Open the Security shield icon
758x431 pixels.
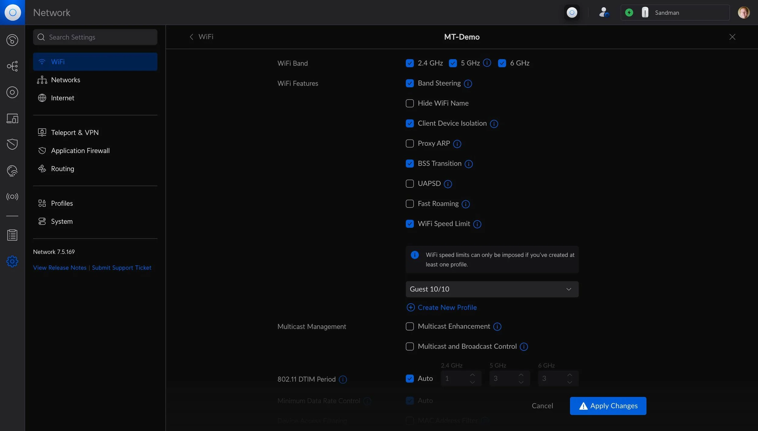pos(12,144)
